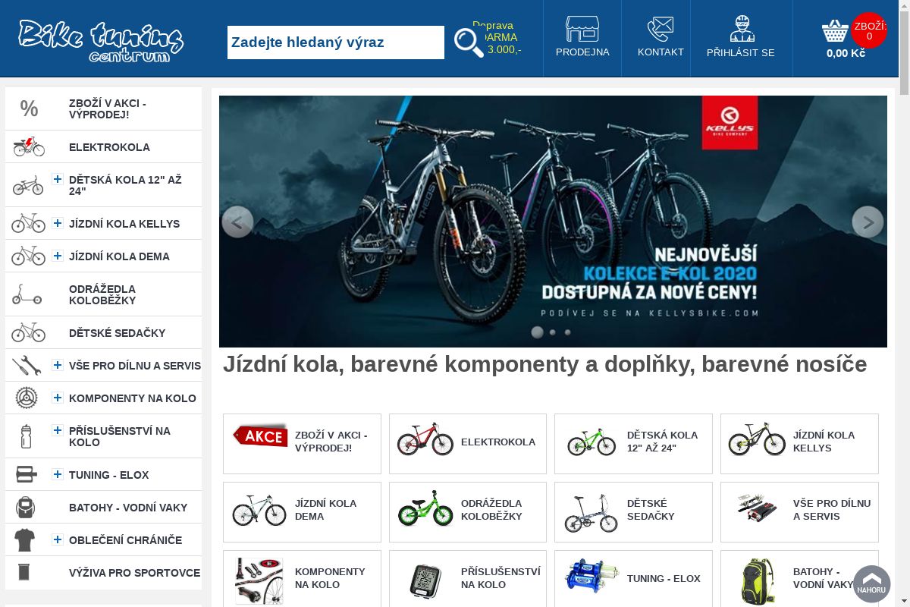Open the Vše pro dílnu a servis tile

click(x=799, y=512)
